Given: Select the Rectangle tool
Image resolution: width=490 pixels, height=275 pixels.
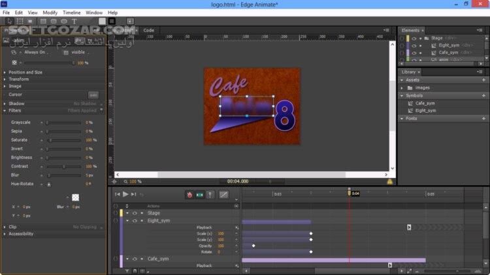Looking at the screenshot, I should click(43, 22).
